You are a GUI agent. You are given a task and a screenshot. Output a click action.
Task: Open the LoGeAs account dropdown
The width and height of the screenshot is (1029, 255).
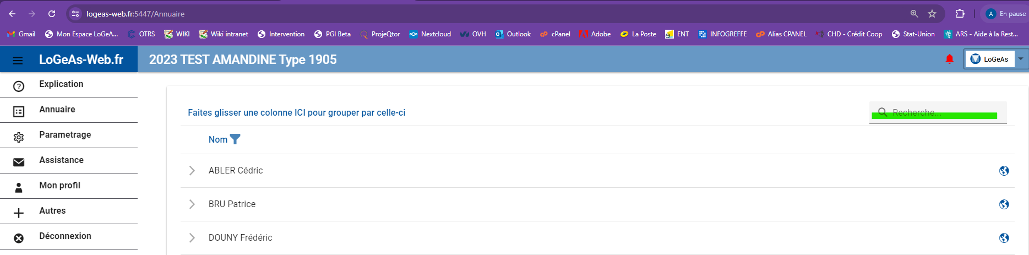coord(1021,59)
